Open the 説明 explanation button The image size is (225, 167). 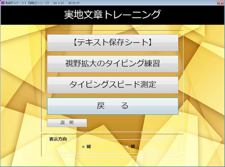[67, 123]
